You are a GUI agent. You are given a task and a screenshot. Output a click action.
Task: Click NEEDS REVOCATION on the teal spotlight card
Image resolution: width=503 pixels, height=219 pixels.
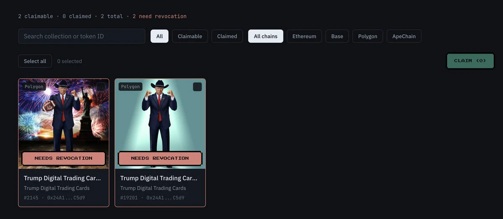160,158
